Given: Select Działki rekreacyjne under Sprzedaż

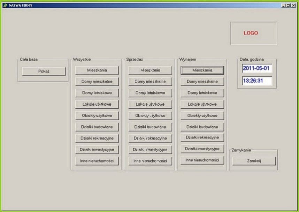Looking at the screenshot, I should click(x=150, y=138).
